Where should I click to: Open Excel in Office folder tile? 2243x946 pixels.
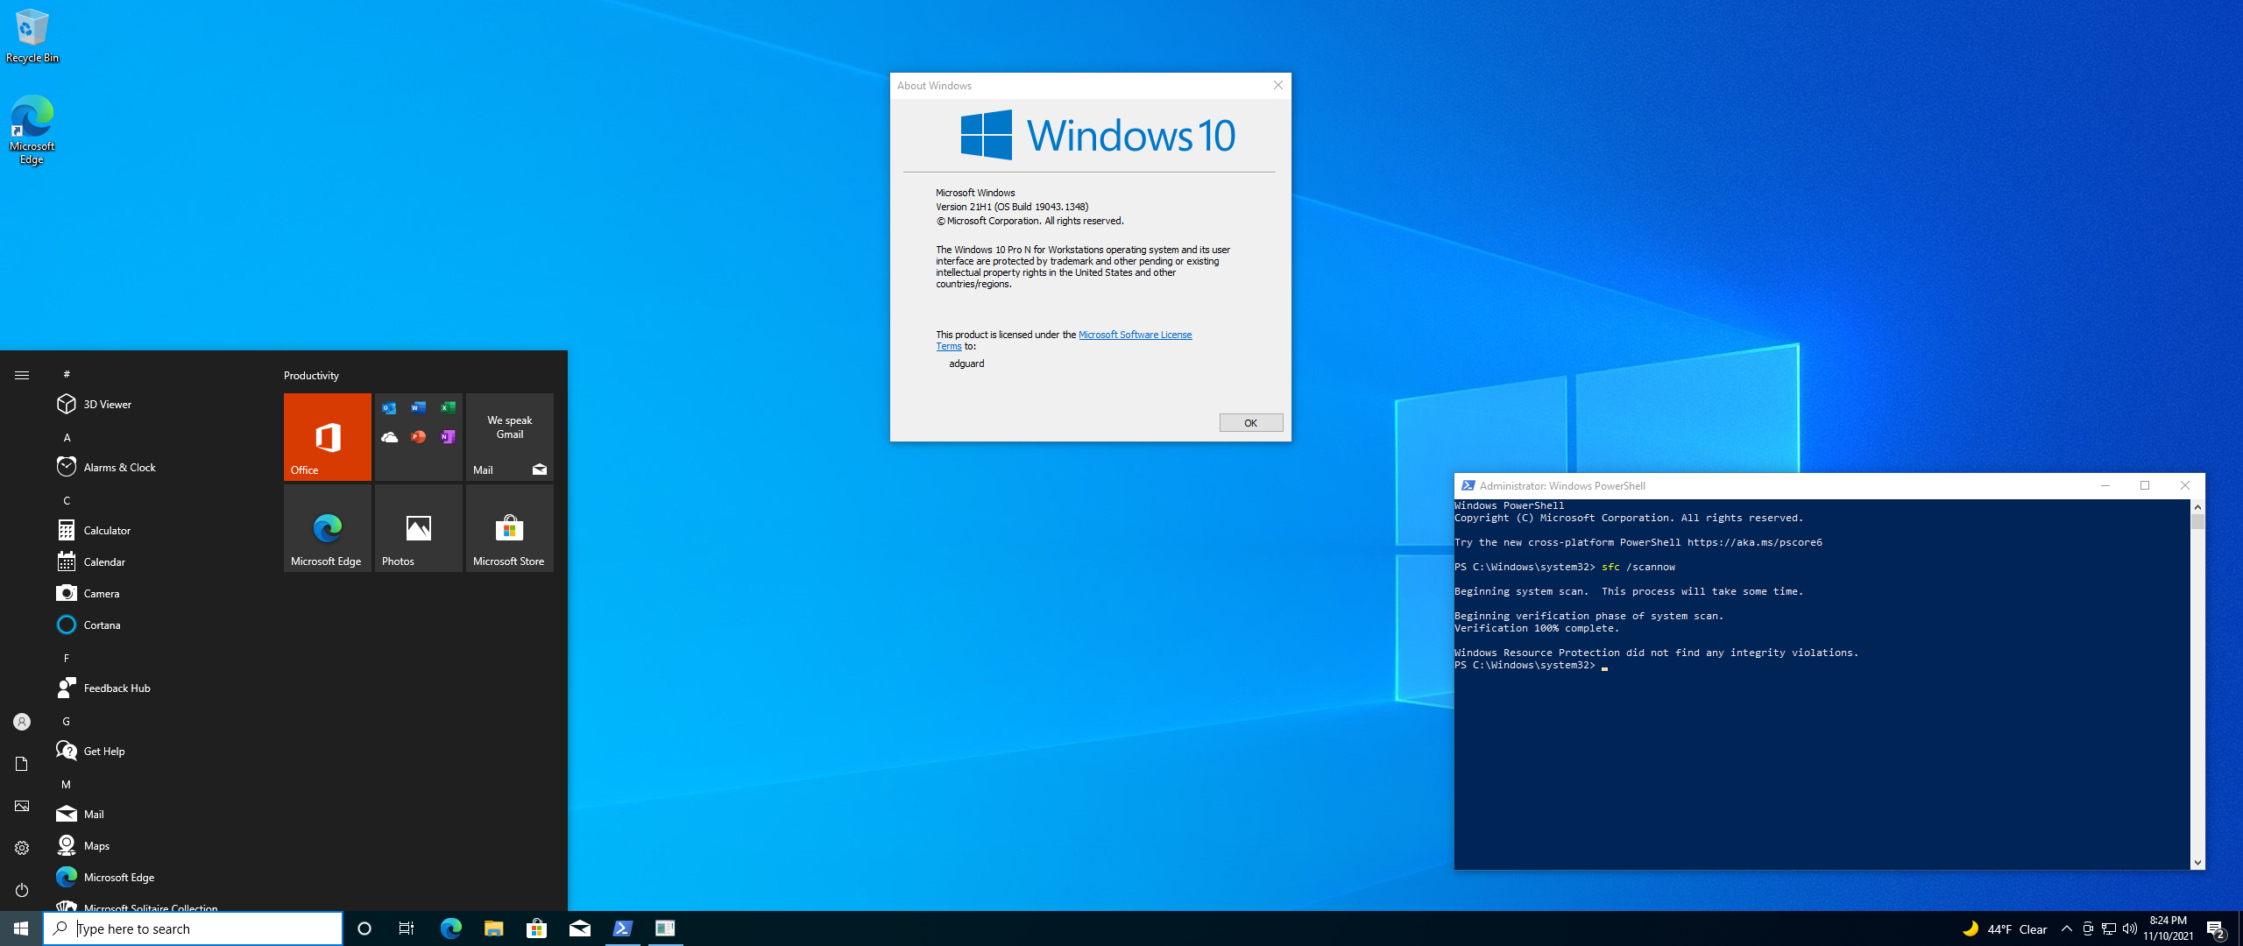(448, 408)
